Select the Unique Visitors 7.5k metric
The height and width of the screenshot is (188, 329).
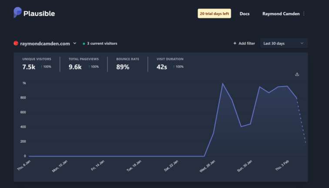[x=37, y=64]
